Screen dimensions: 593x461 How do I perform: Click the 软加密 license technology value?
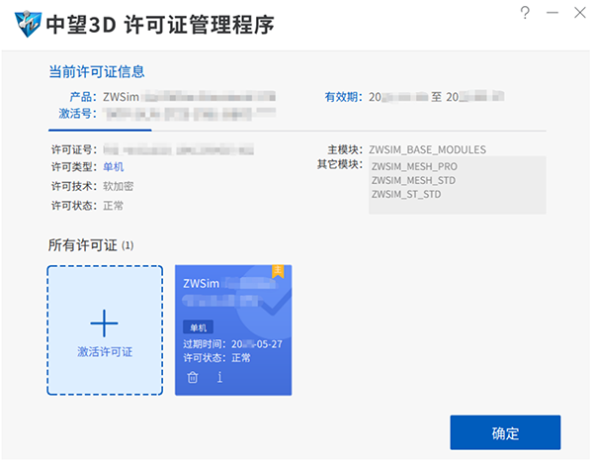pyautogui.click(x=118, y=186)
